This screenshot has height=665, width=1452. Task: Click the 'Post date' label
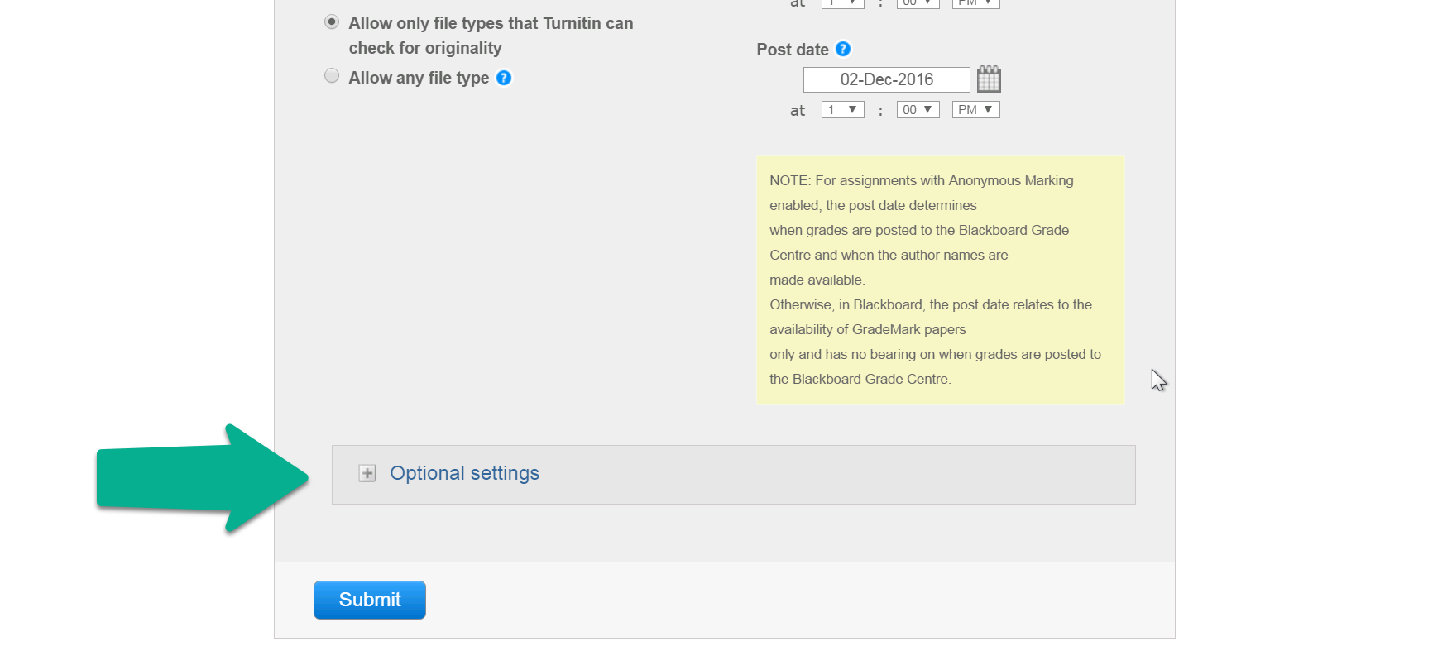coord(793,50)
